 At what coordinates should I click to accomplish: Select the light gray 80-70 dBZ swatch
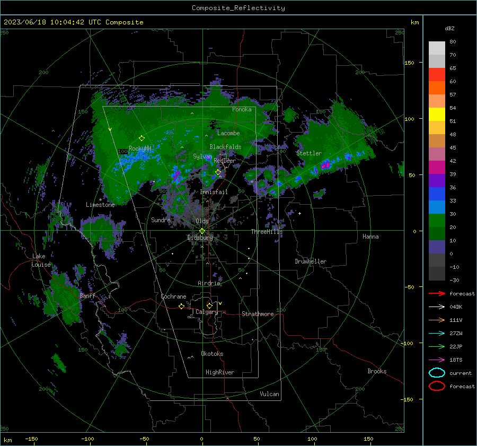[x=437, y=48]
